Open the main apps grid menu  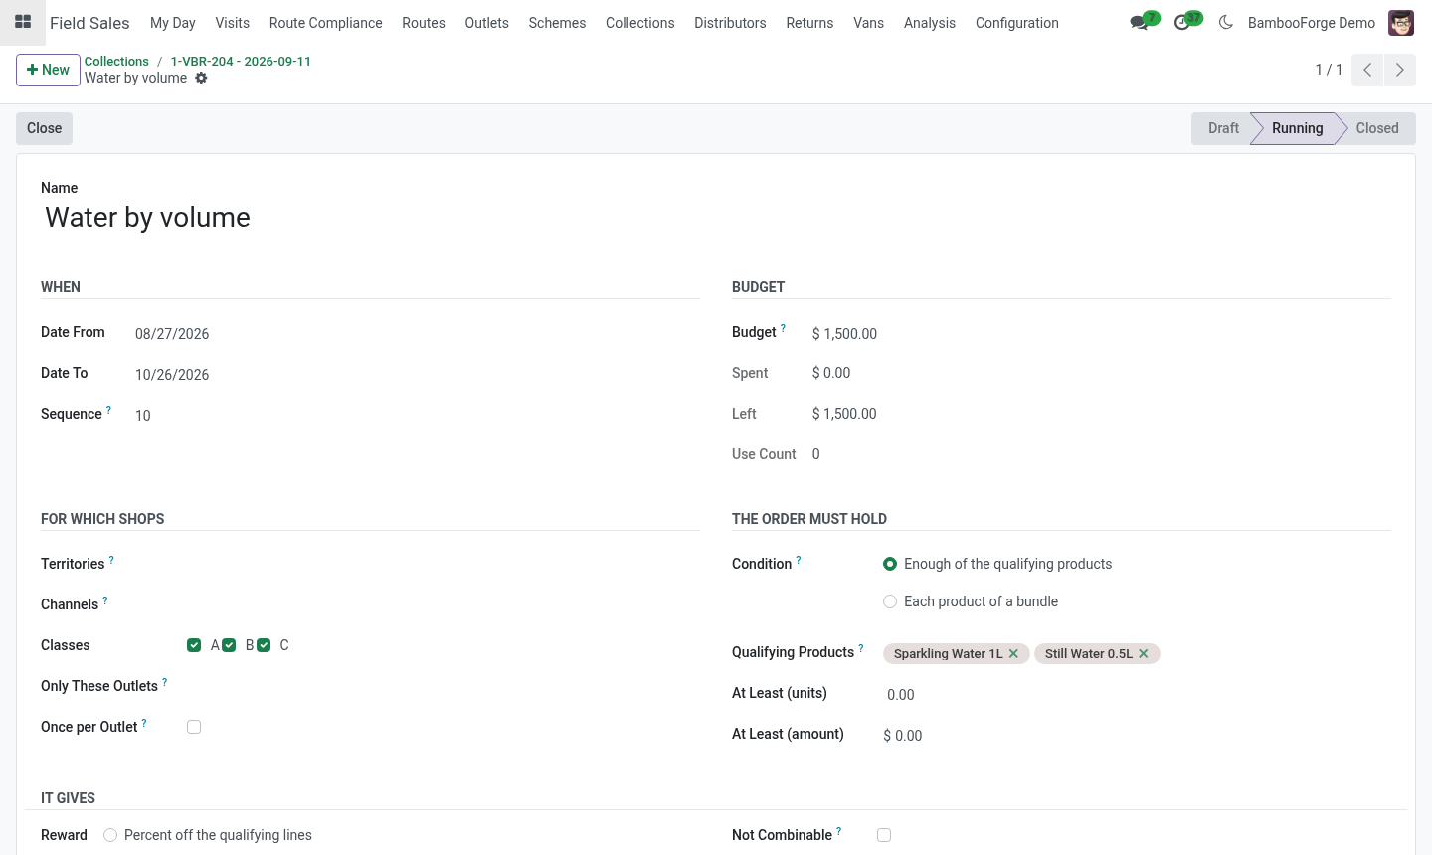[23, 22]
